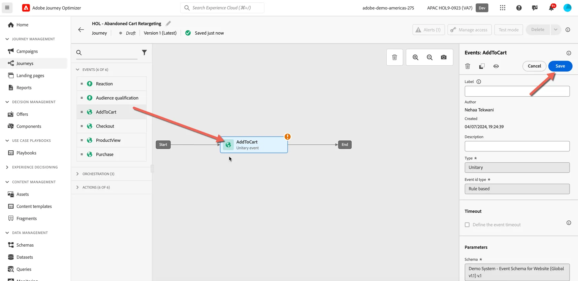Copy the AddToCart activity icon
The width and height of the screenshot is (578, 281).
(482, 66)
